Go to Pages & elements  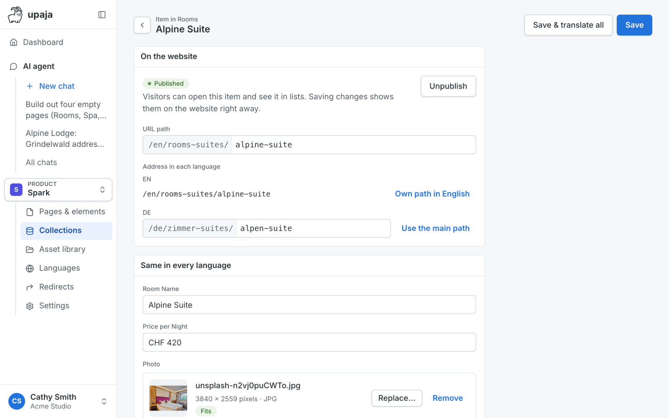click(x=66, y=212)
